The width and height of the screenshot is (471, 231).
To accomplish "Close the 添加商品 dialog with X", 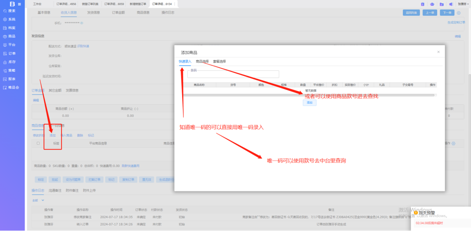I will 438,52.
